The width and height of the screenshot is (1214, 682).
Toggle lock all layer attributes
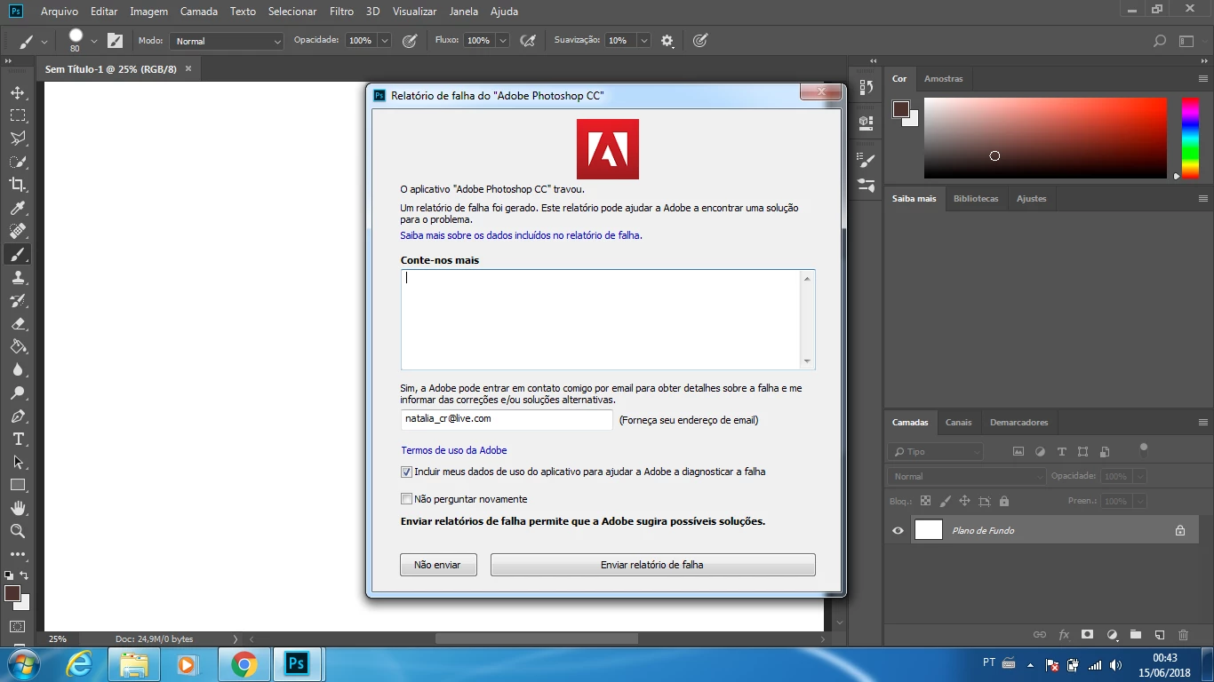click(1004, 501)
